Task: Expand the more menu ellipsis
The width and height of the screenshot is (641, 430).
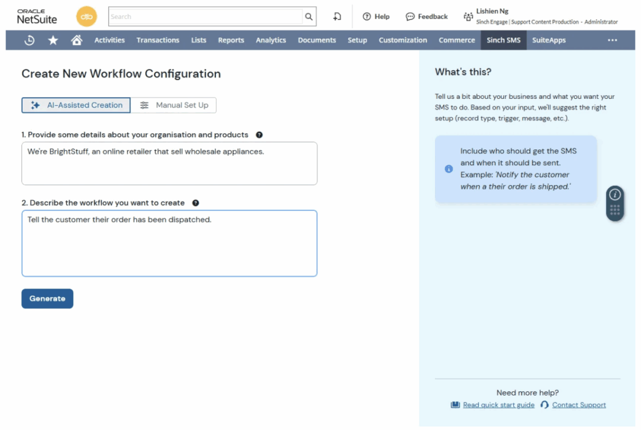Action: tap(612, 40)
